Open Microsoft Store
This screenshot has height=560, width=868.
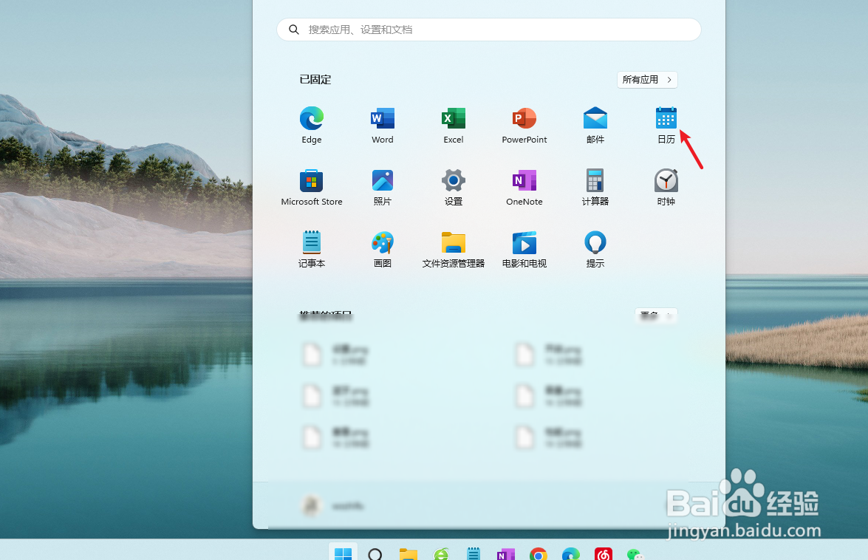[x=312, y=188]
